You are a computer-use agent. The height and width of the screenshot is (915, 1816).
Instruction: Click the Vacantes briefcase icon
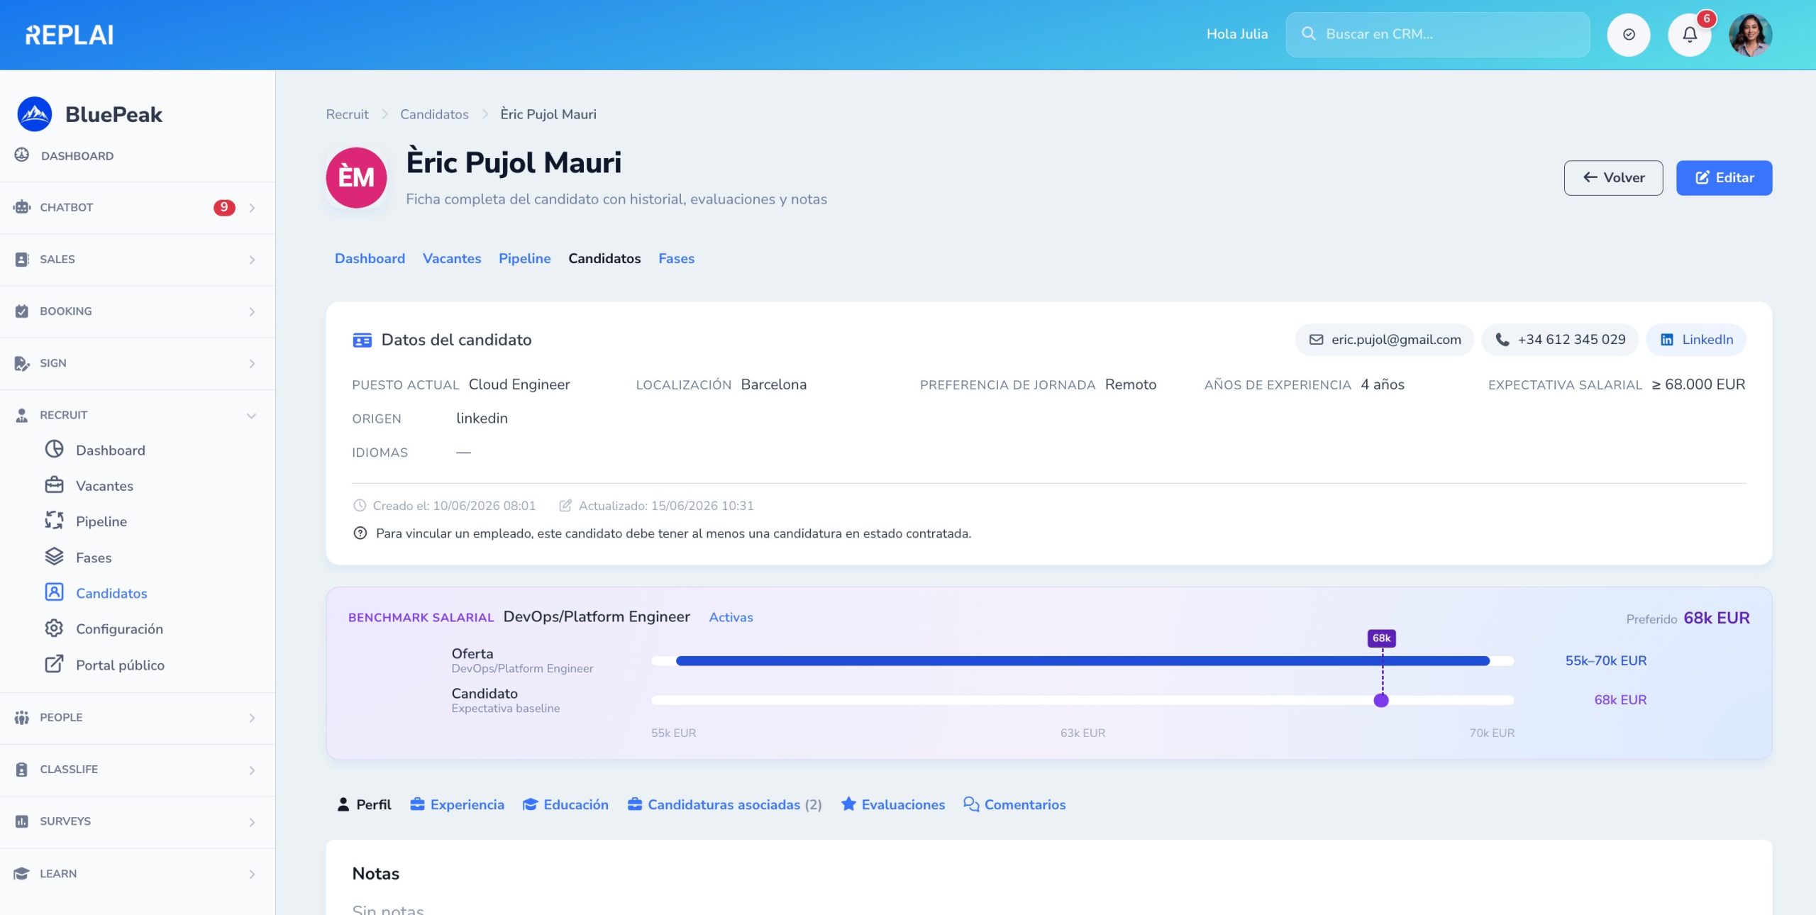coord(54,485)
